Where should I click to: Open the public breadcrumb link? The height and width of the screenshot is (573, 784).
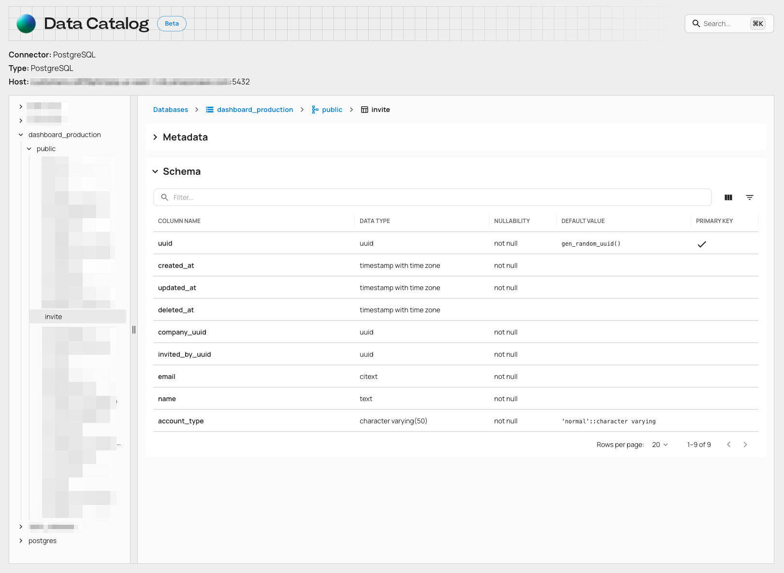click(x=332, y=110)
